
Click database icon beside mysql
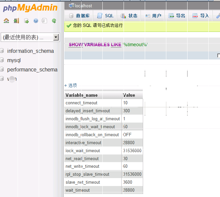click(x=2, y=60)
